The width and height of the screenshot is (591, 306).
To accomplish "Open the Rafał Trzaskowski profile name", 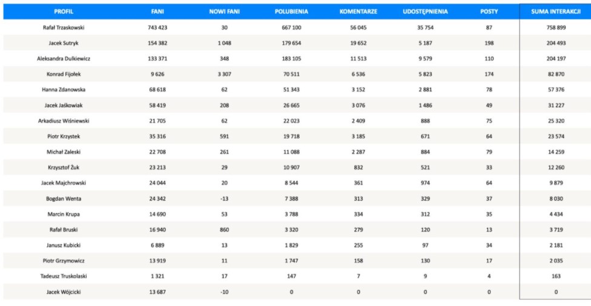I will (x=64, y=27).
